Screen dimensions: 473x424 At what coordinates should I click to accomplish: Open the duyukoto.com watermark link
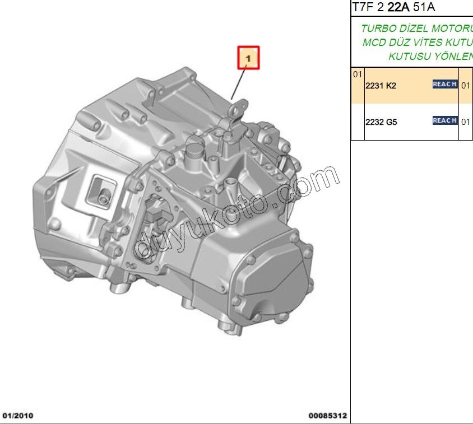pos(237,215)
